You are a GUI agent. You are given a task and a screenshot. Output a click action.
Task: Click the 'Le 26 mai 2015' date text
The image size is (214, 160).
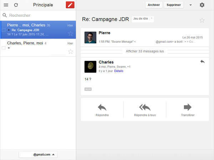(x=193, y=37)
